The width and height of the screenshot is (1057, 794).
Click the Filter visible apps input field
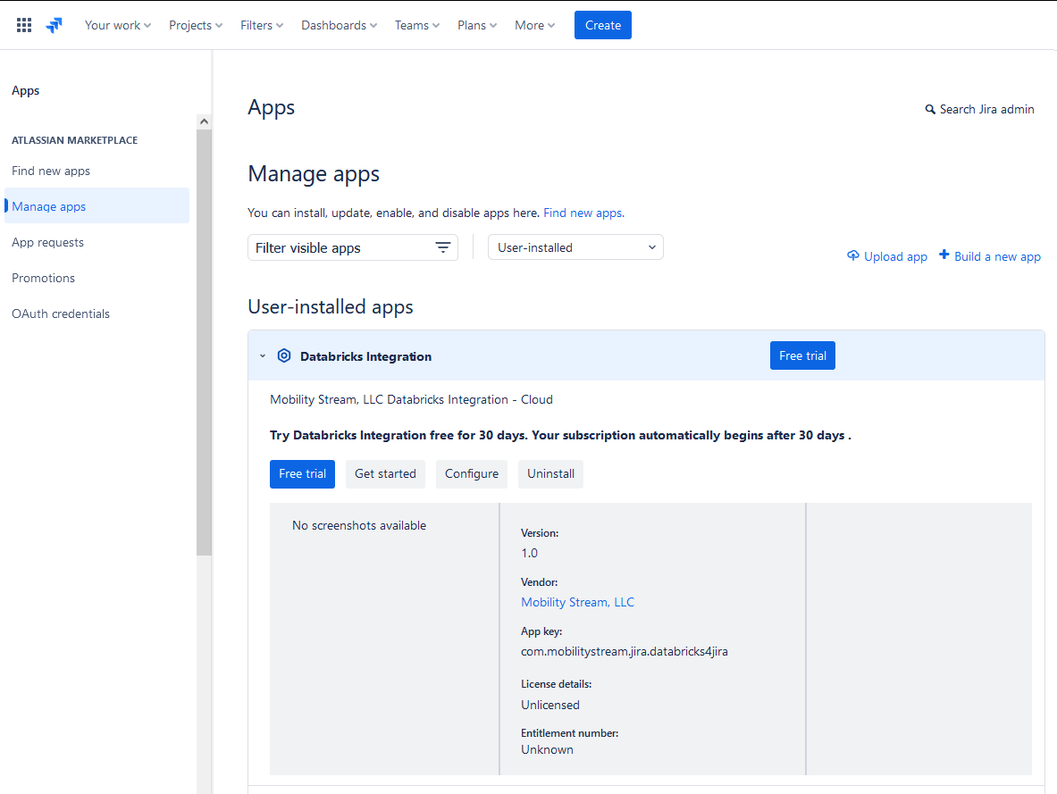point(340,247)
